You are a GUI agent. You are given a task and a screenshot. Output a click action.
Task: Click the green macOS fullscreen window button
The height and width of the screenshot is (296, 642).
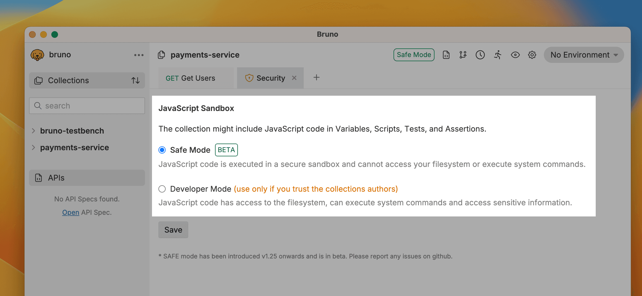55,34
